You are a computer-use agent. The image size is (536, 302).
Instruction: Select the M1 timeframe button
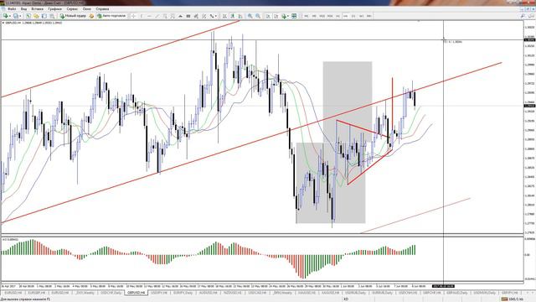pos(307,16)
